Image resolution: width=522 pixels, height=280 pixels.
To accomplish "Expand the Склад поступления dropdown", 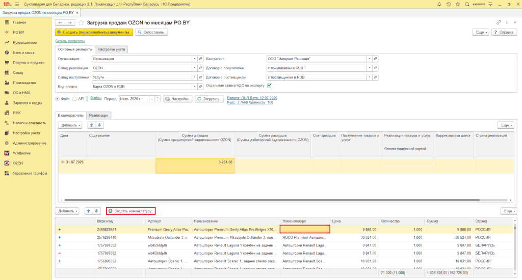I will point(194,77).
